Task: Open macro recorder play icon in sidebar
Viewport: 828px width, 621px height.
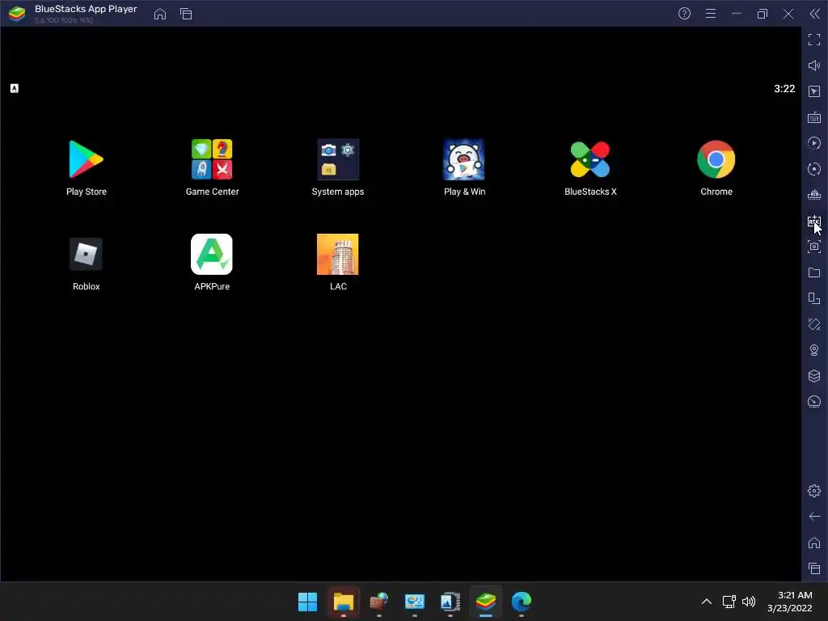Action: [814, 143]
